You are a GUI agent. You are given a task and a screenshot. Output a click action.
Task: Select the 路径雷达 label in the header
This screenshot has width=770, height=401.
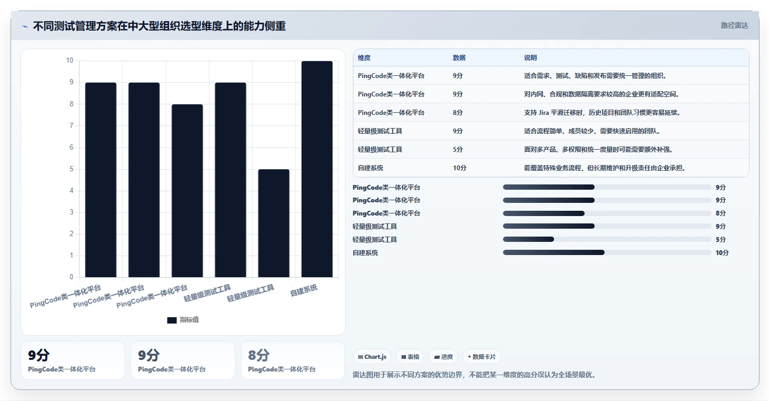[734, 25]
